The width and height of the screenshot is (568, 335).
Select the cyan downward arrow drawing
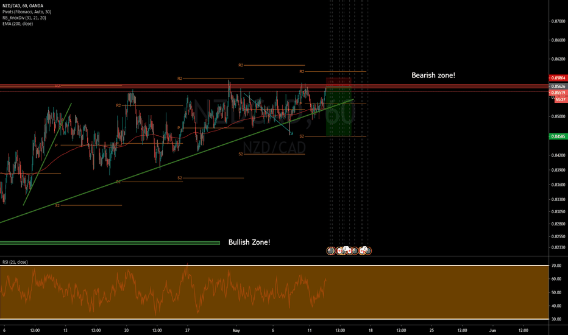point(268,114)
